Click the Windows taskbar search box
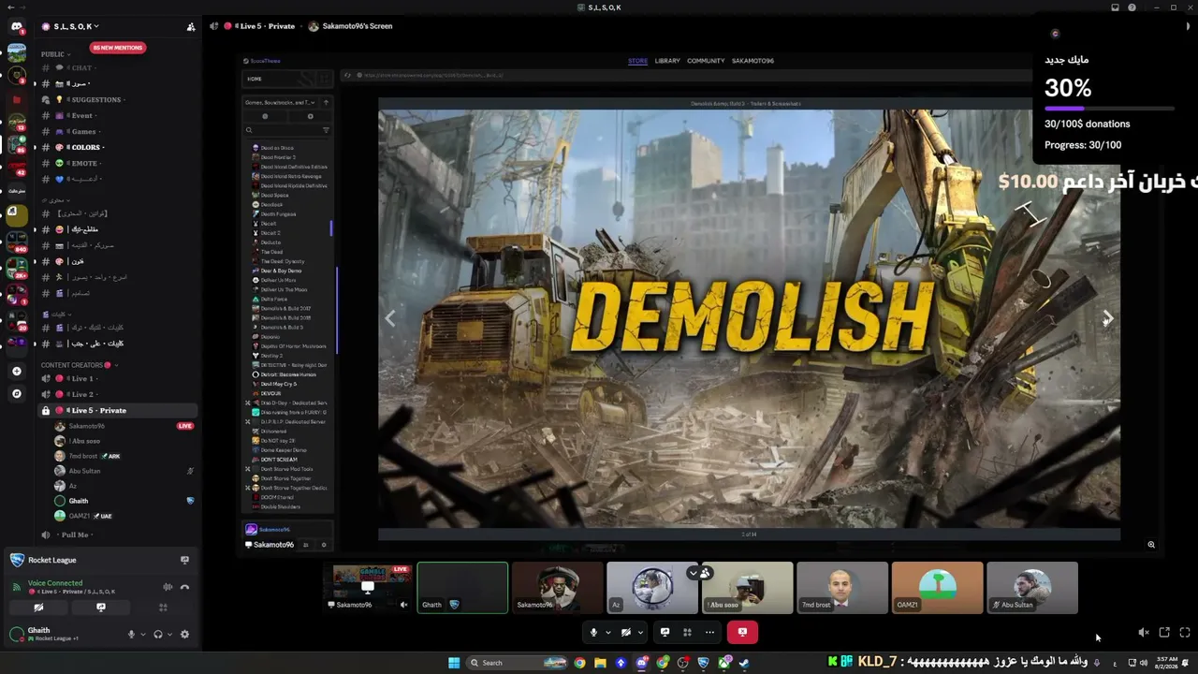The height and width of the screenshot is (674, 1198). [517, 663]
